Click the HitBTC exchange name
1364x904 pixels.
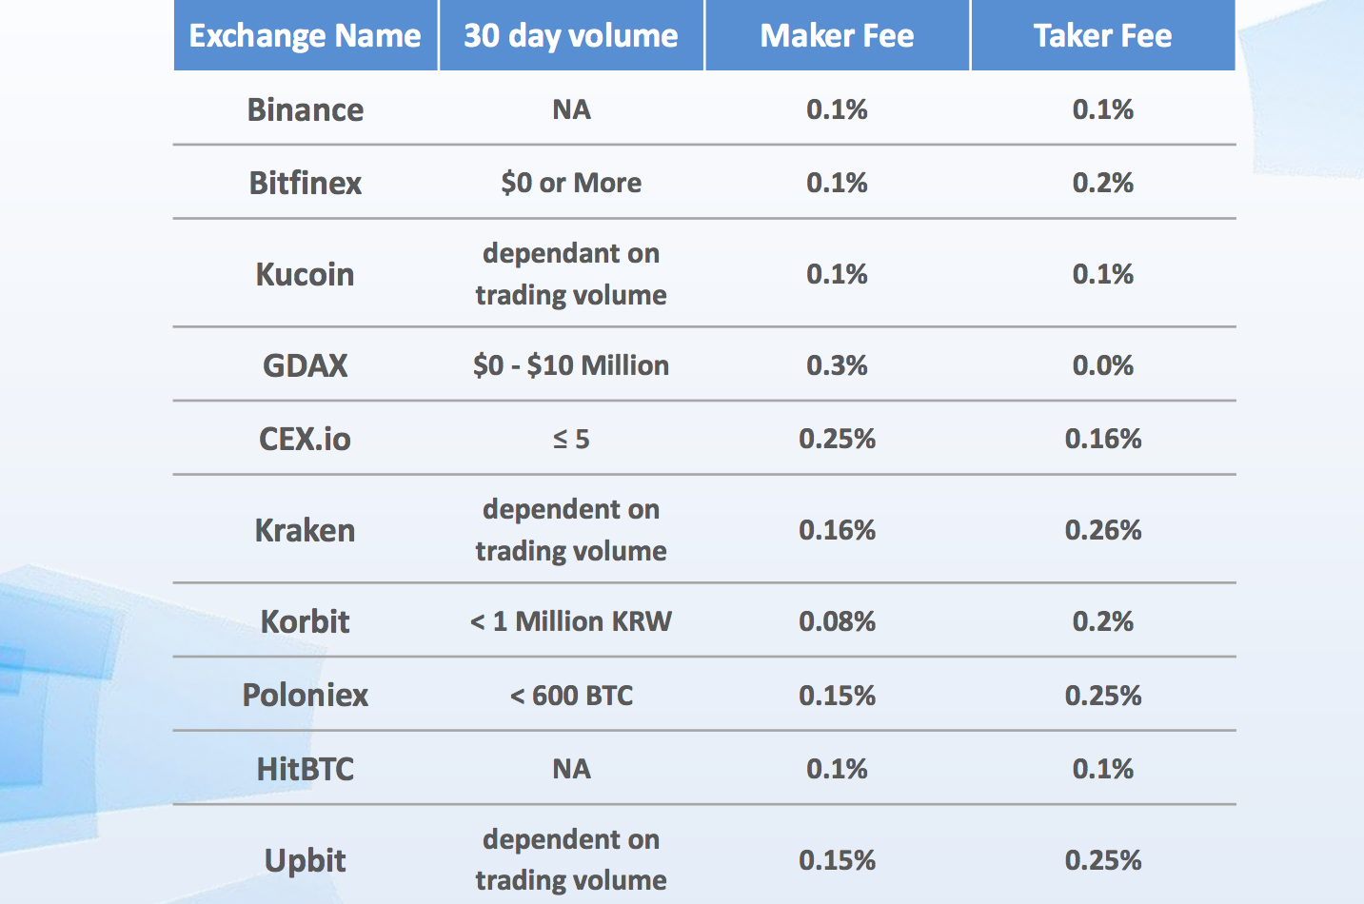point(305,769)
